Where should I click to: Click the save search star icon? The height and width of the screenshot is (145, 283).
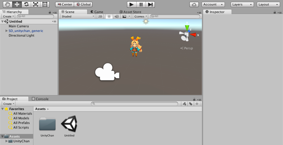pos(197,104)
